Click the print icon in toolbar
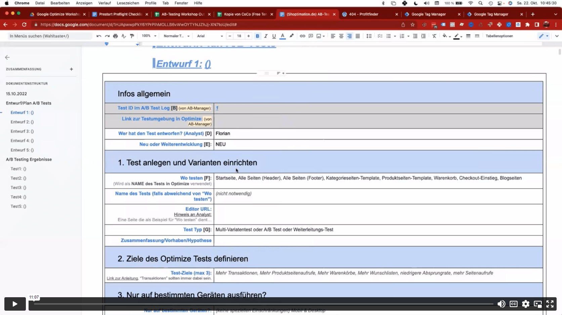Image resolution: width=562 pixels, height=315 pixels. [115, 36]
